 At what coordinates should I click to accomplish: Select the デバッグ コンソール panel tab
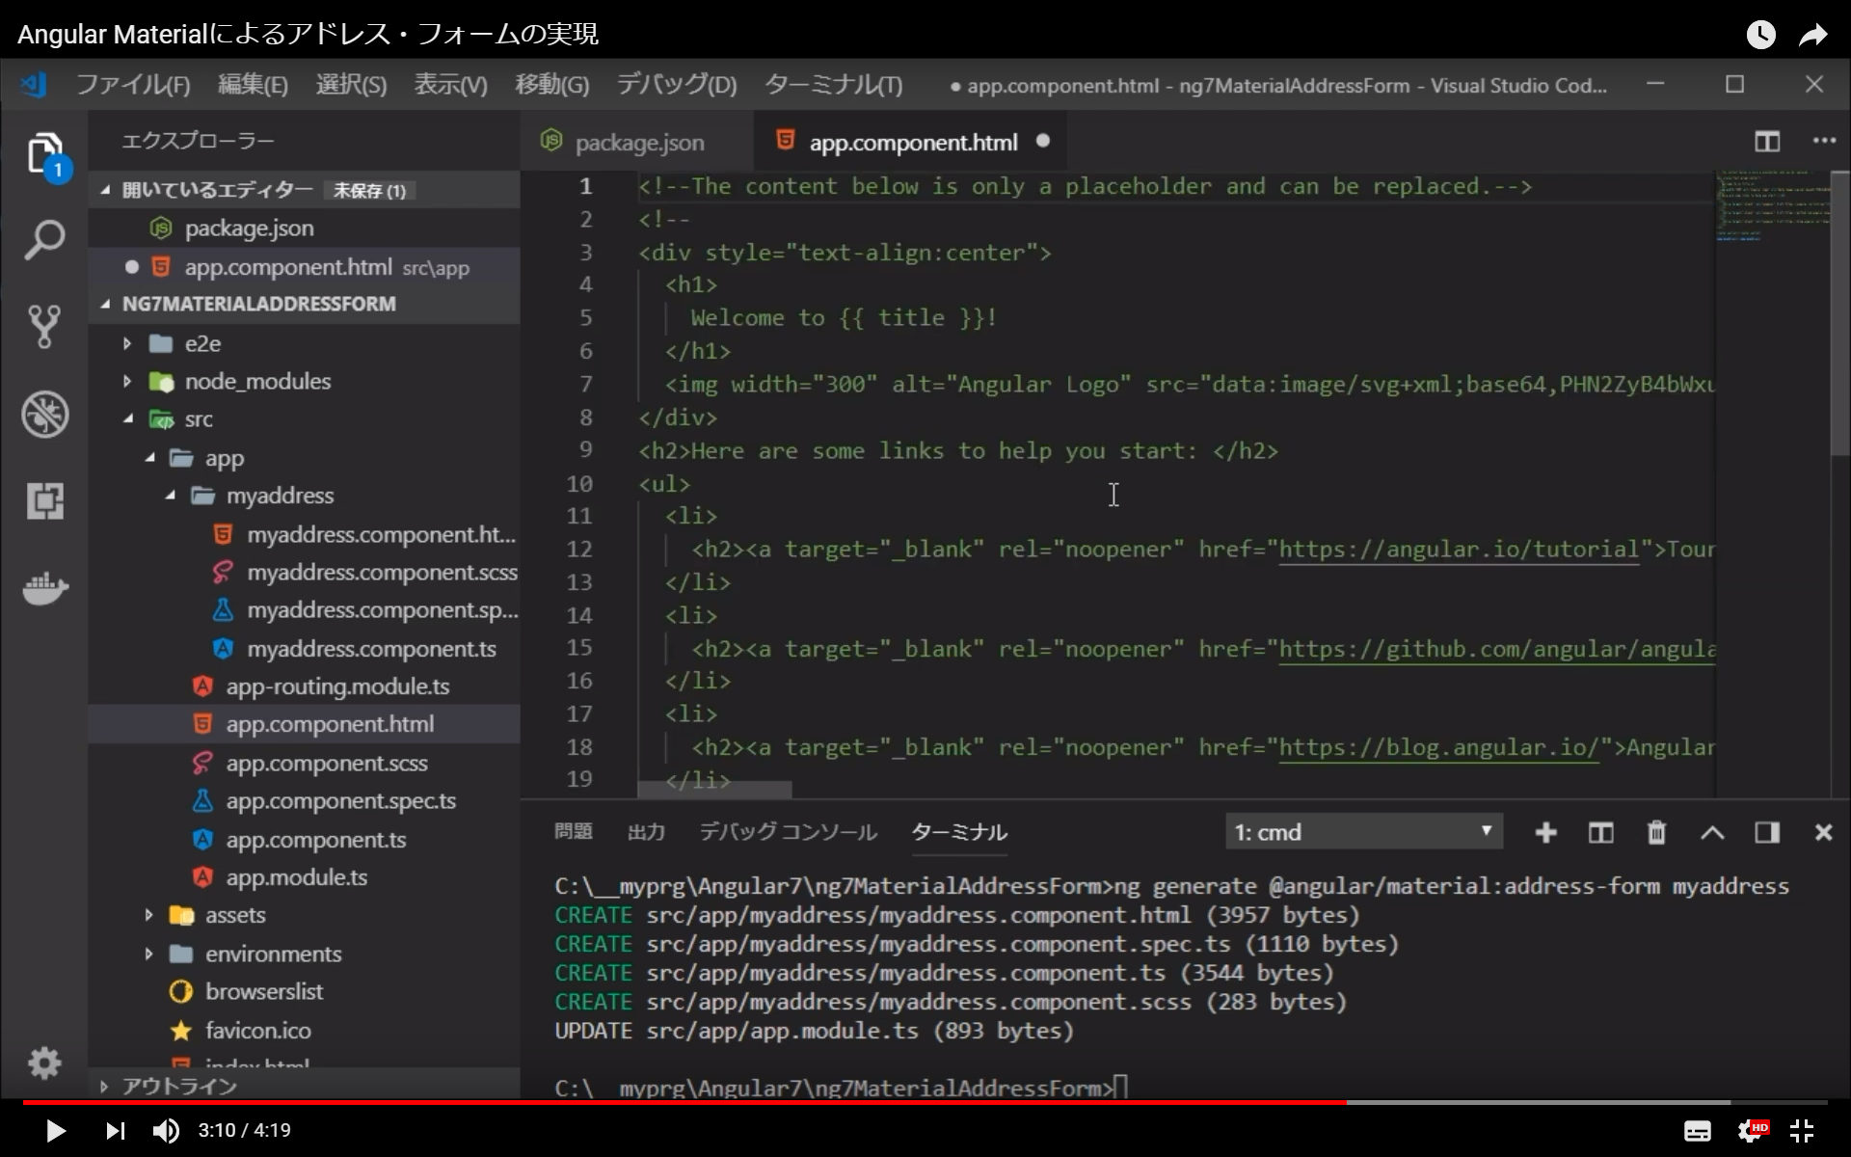click(x=787, y=831)
